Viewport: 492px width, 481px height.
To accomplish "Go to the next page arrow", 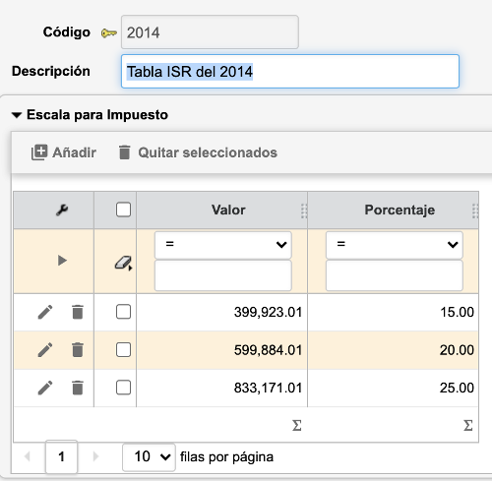I will tap(95, 456).
